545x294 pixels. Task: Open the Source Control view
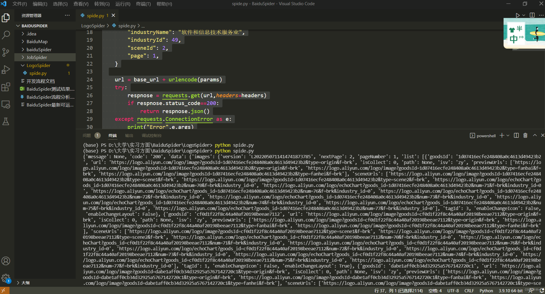(x=6, y=52)
